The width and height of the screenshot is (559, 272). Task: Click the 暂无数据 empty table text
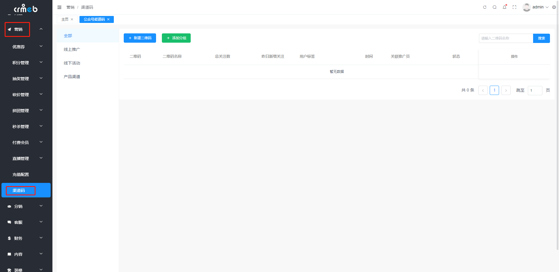[x=337, y=72]
